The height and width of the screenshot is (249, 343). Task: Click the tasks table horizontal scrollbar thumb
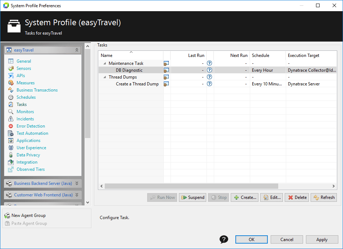point(191,186)
